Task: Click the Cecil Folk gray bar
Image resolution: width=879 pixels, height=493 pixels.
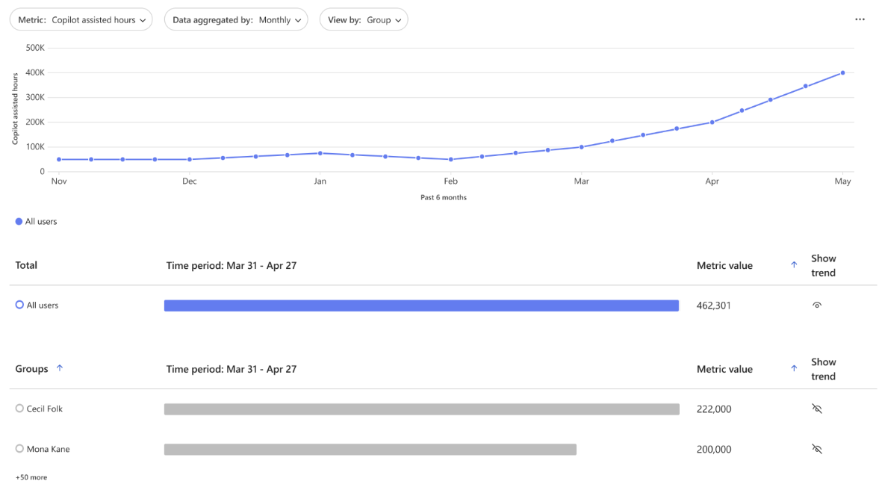Action: click(x=421, y=409)
